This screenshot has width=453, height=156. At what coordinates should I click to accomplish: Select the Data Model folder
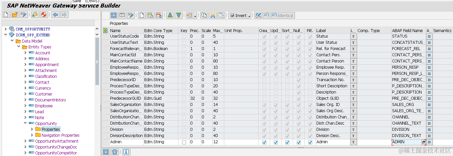click(x=32, y=41)
